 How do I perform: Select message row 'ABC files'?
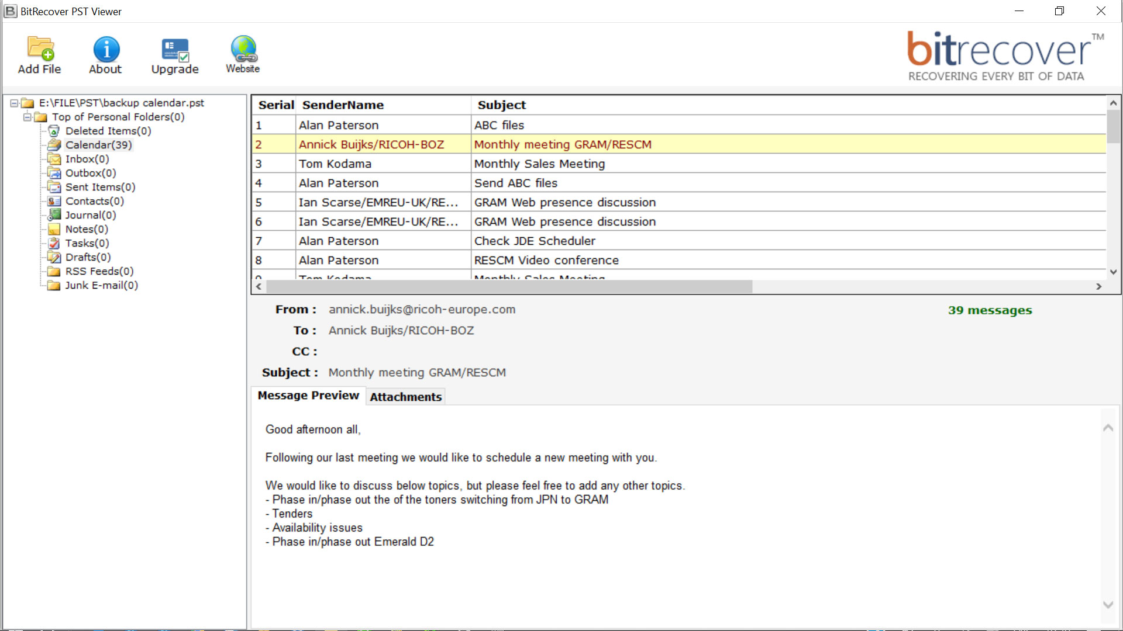coord(679,125)
